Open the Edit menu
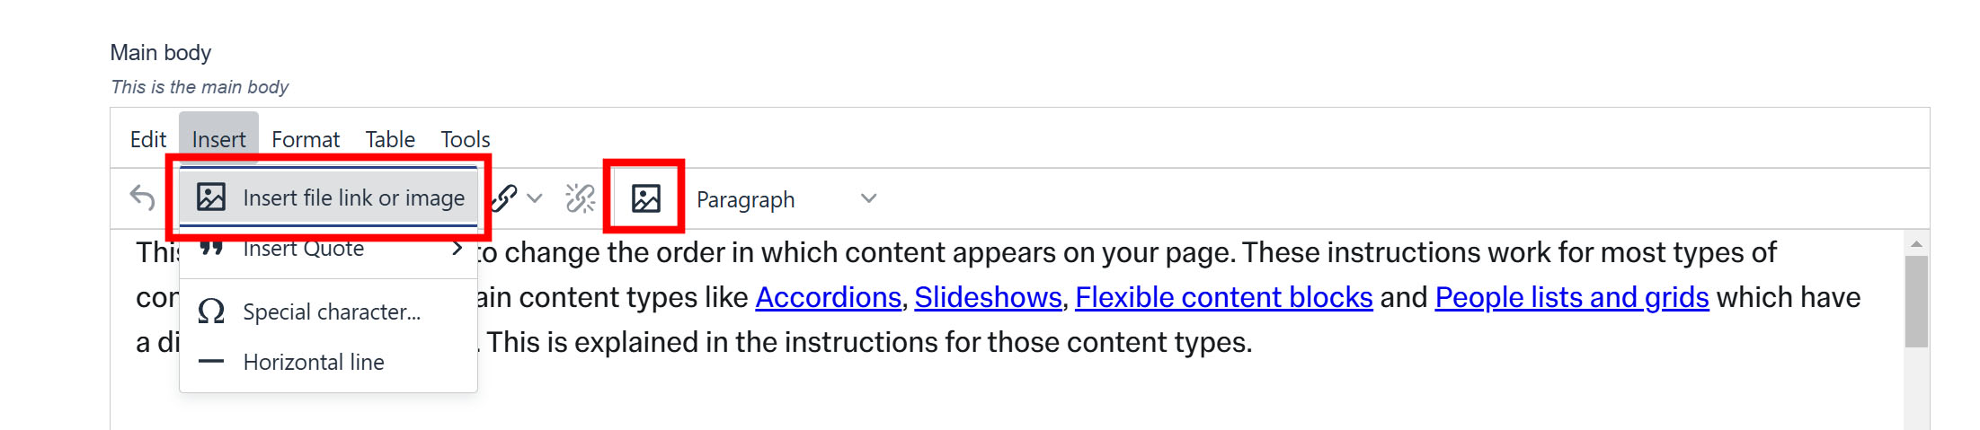 [x=147, y=139]
